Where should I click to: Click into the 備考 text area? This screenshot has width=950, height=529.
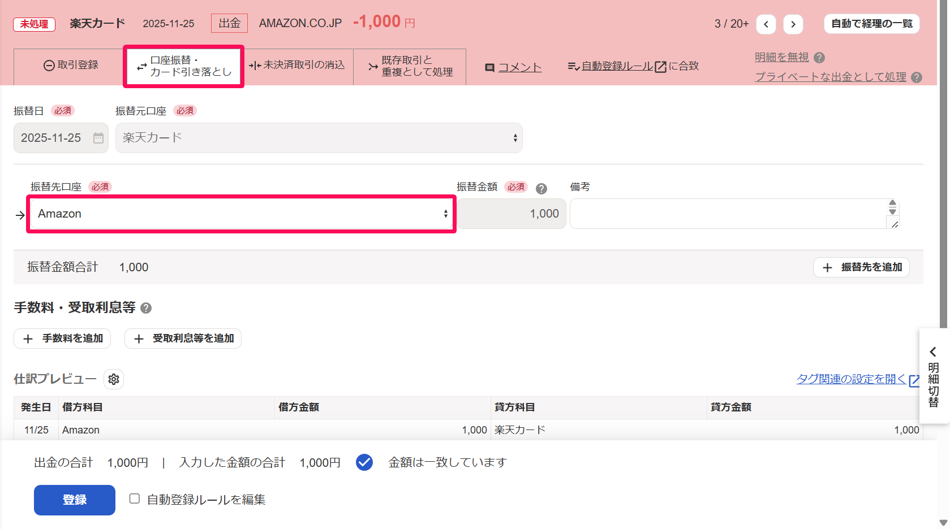coord(734,214)
